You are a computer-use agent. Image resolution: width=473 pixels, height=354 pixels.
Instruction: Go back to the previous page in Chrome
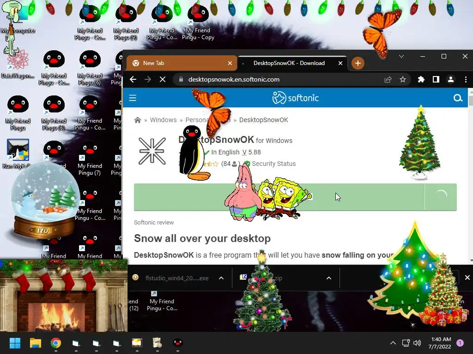(133, 79)
